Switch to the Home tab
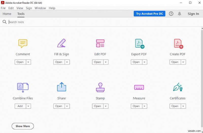This screenshot has height=133, width=203. click(x=7, y=14)
